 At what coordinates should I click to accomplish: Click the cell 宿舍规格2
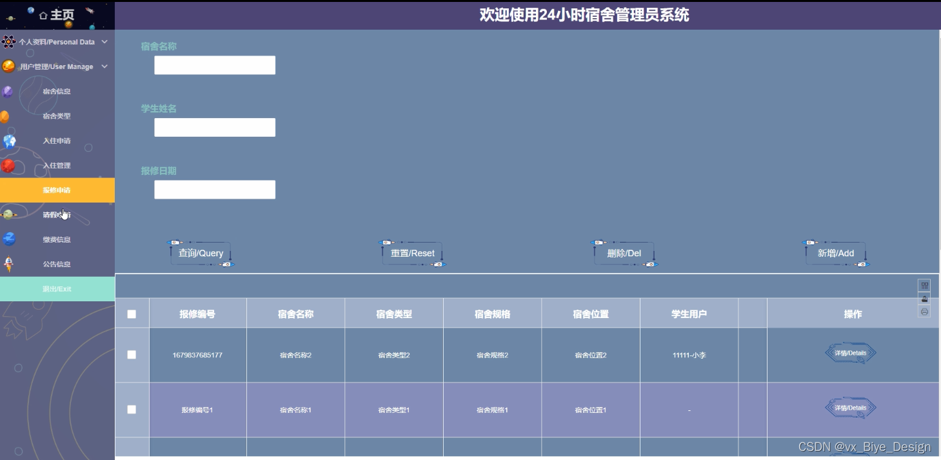492,355
